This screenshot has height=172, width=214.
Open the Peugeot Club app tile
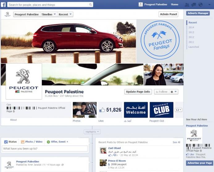[161, 110]
